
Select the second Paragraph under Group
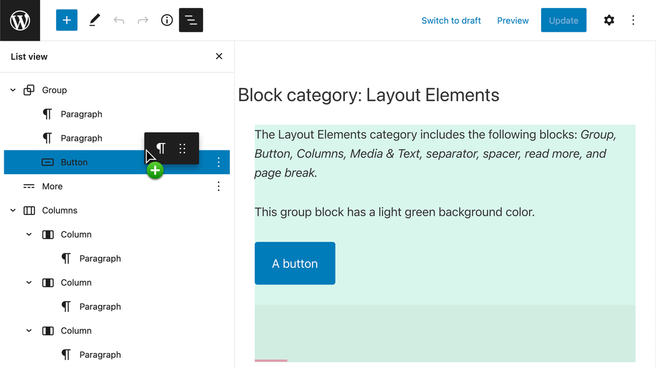click(x=81, y=138)
